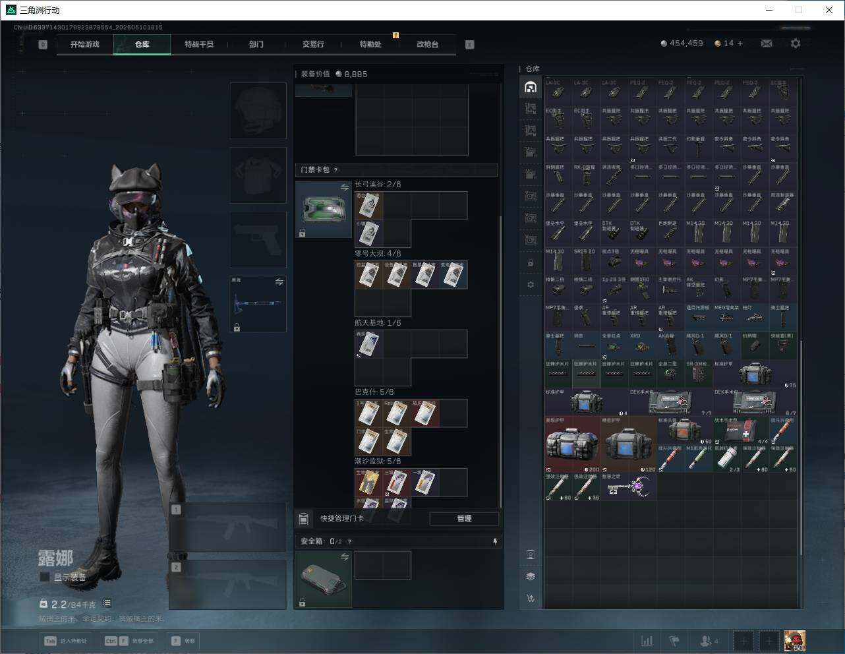Click the help question mark beside 安全箱
This screenshot has width=845, height=654.
click(x=349, y=541)
